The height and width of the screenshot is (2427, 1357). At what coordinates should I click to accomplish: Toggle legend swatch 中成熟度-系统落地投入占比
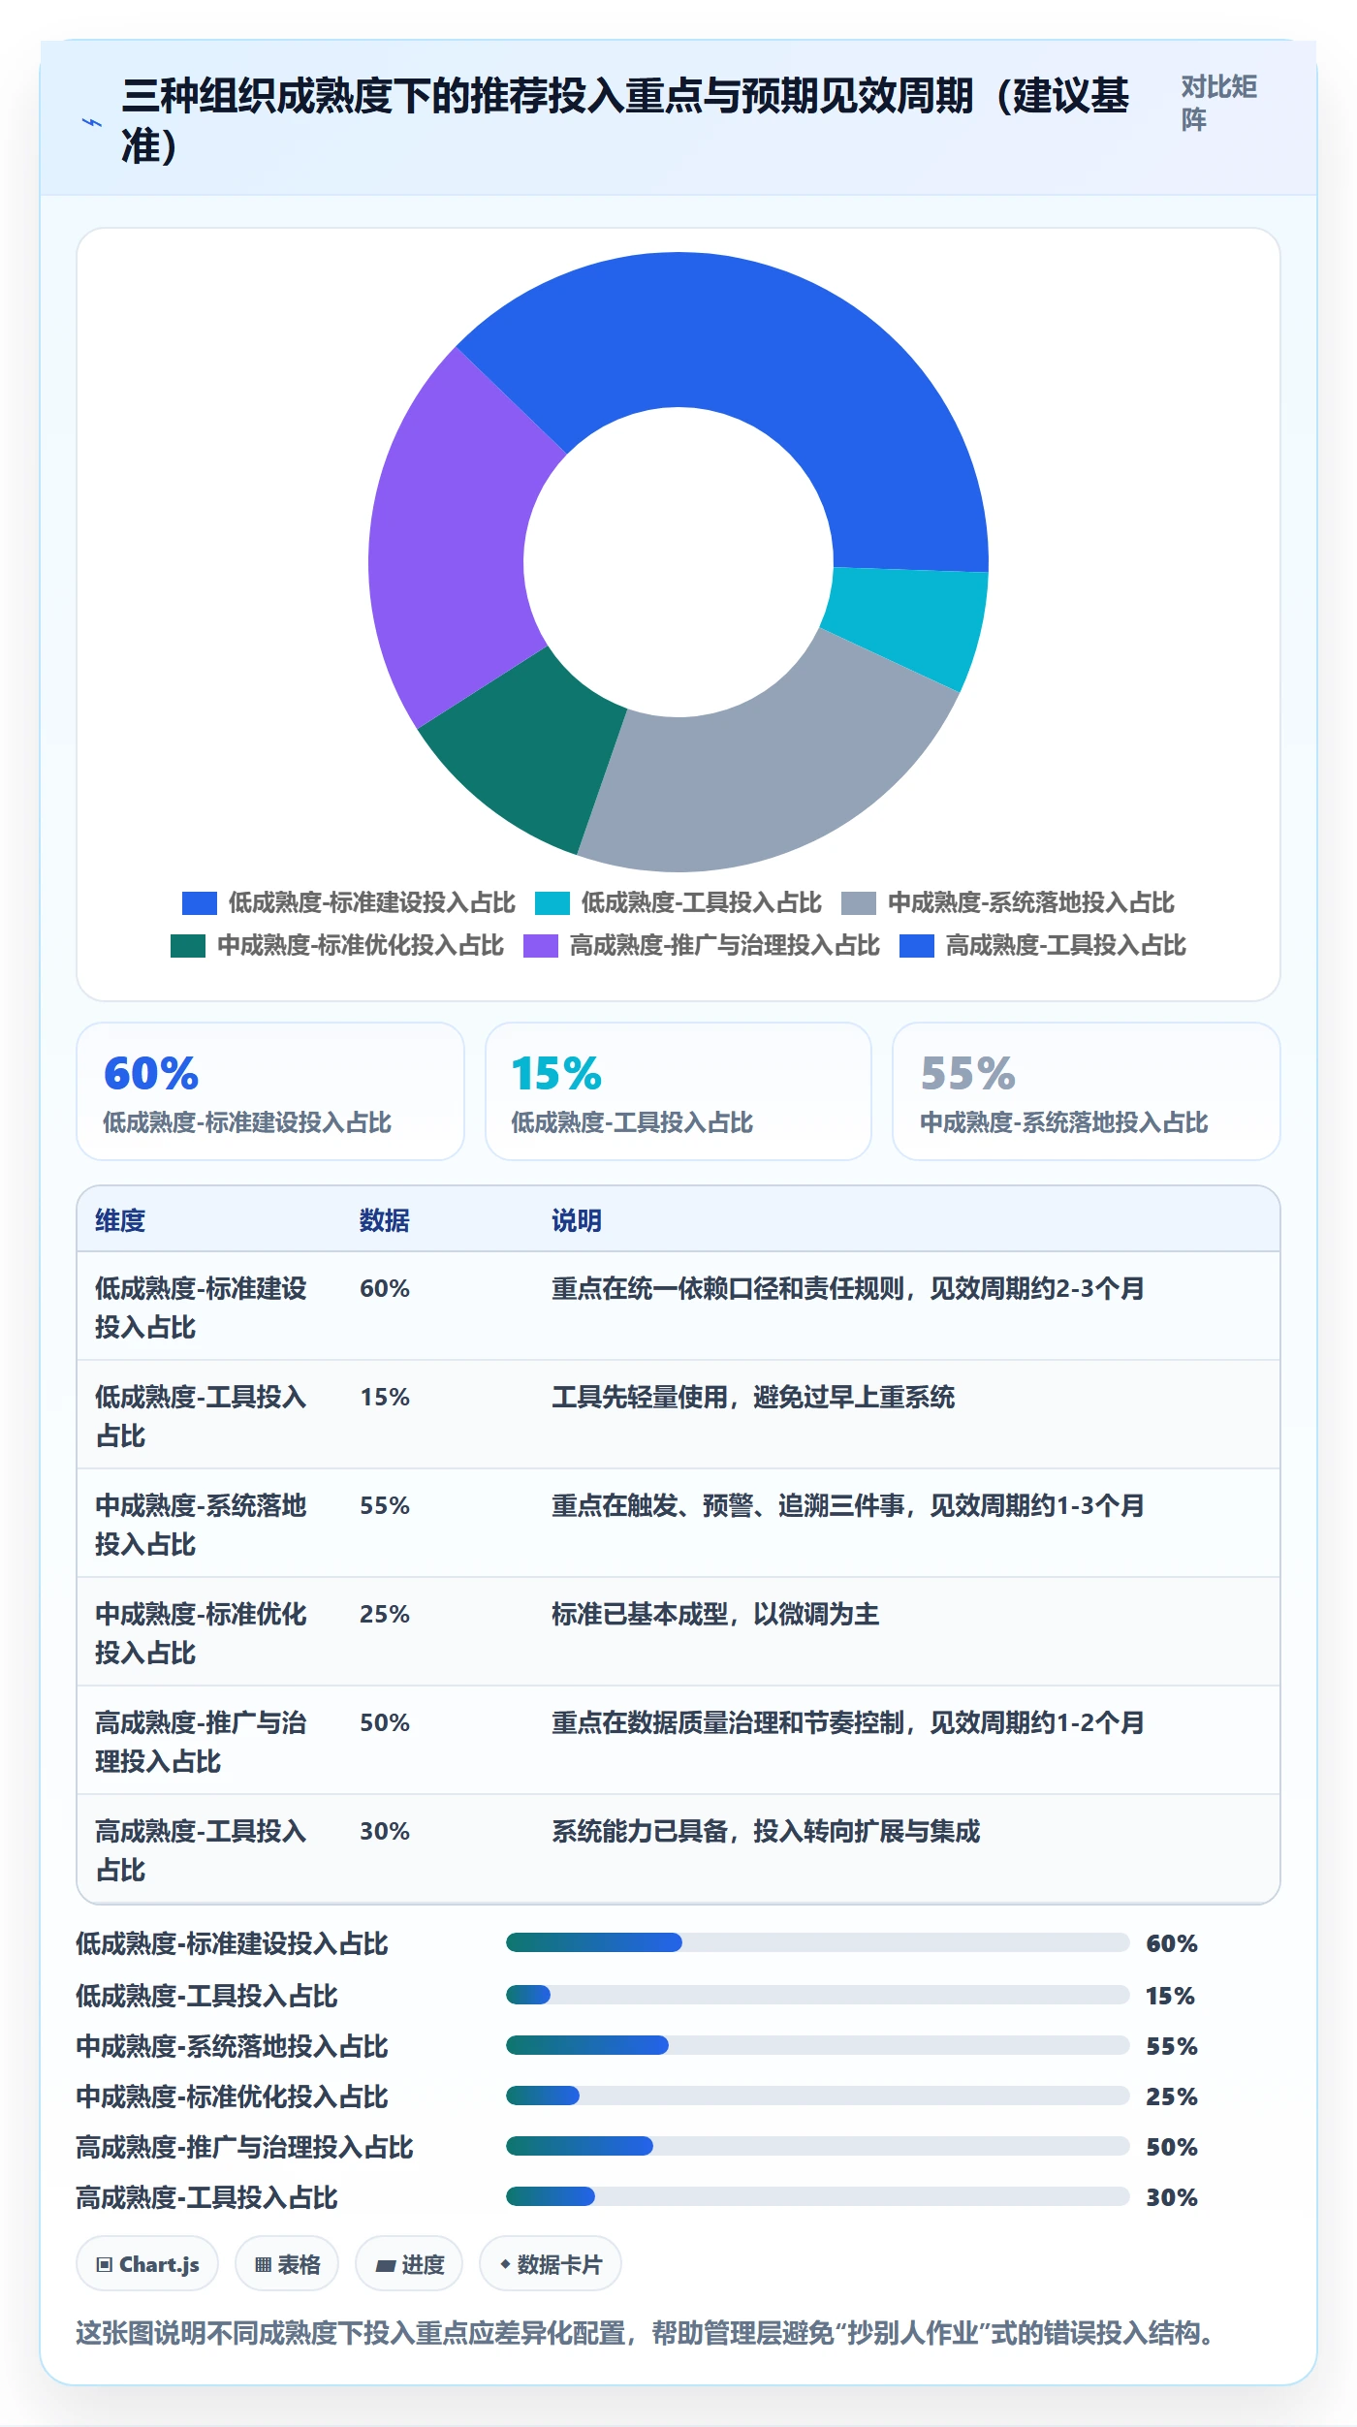coord(858,903)
